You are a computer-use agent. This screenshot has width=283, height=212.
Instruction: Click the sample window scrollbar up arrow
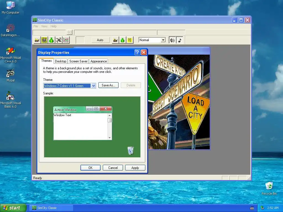point(109,115)
